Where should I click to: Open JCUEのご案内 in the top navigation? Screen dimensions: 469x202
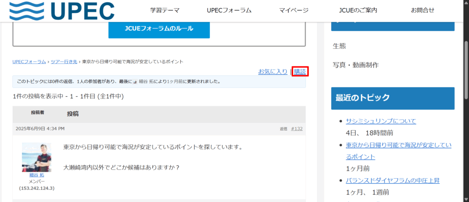point(359,11)
